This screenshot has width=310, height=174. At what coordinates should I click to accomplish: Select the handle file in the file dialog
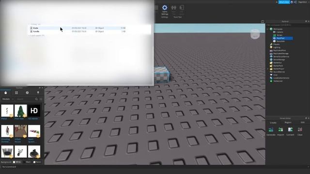click(x=77, y=31)
